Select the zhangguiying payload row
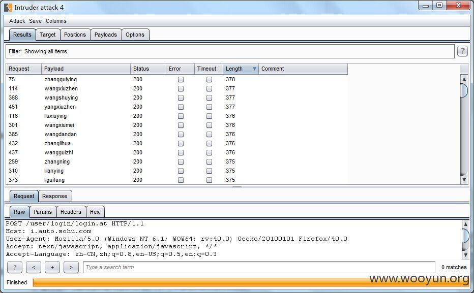The image size is (474, 293). click(x=177, y=79)
